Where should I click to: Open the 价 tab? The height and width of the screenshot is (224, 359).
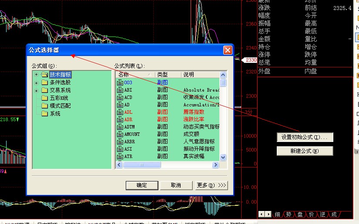[311, 214]
